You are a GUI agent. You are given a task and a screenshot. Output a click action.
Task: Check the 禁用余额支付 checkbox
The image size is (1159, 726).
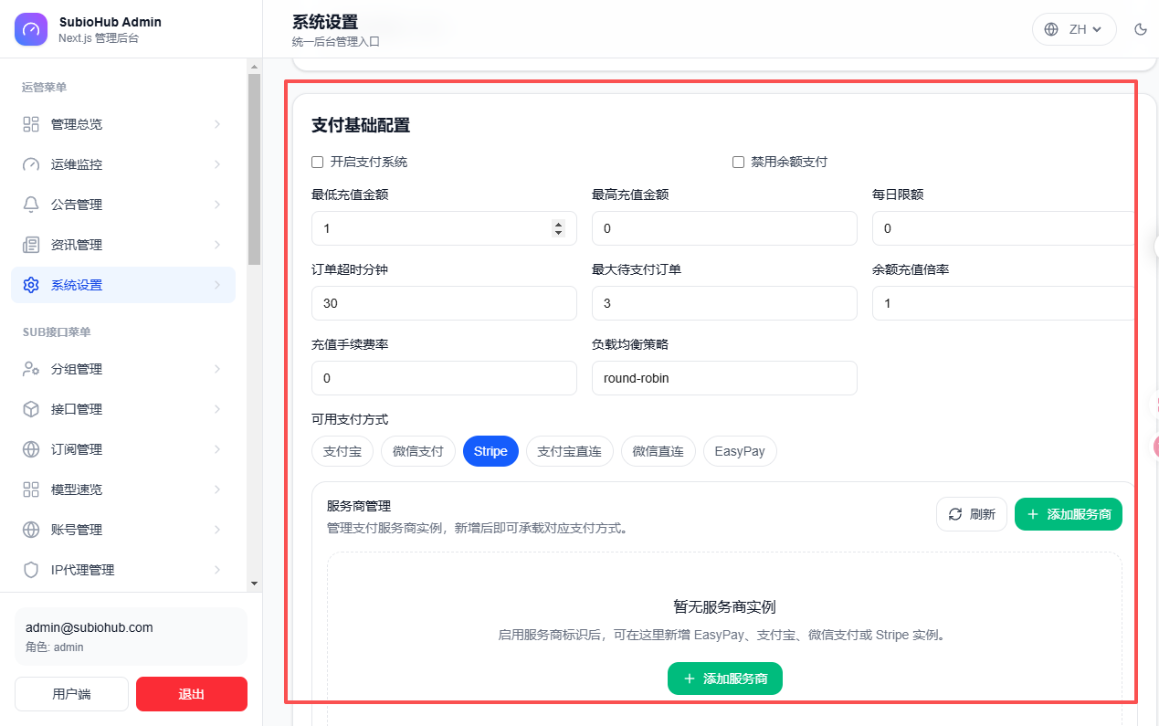coord(739,162)
